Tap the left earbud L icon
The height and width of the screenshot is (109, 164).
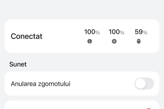90,41
